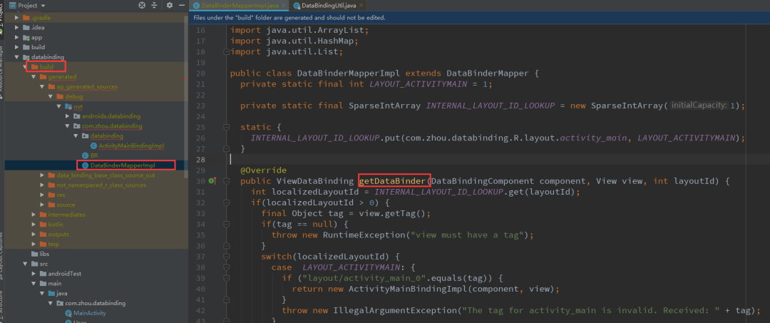This screenshot has height=323, width=770.
Task: Select DataBinderMapperImpl in project tree
Action: (123, 165)
